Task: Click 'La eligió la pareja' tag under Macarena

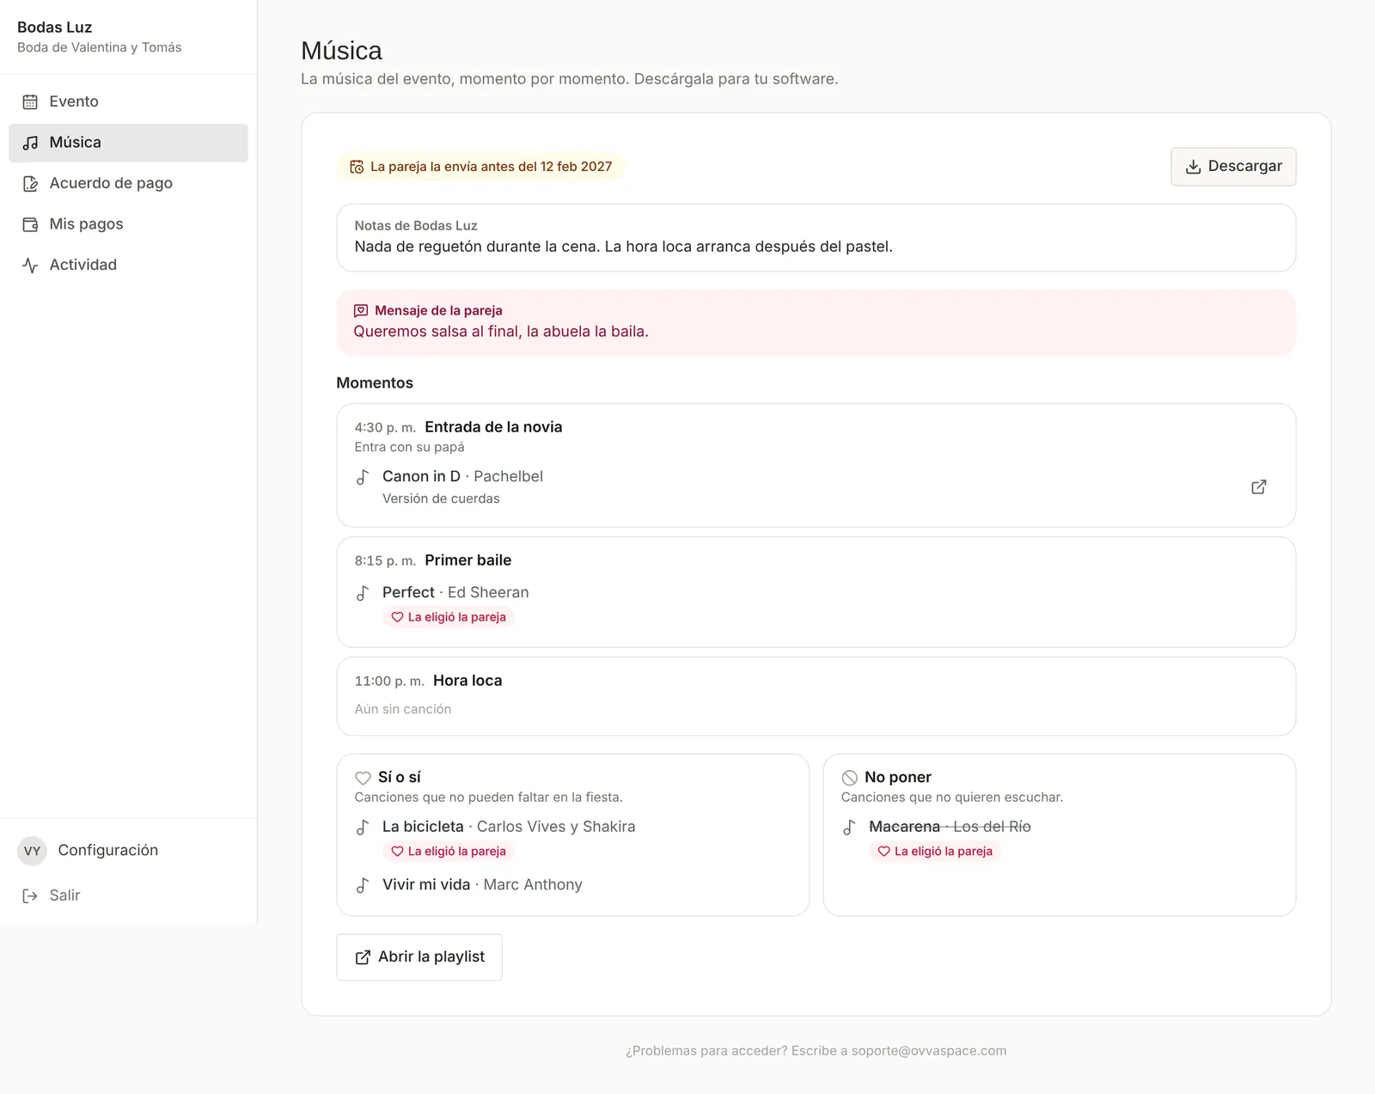Action: point(934,852)
